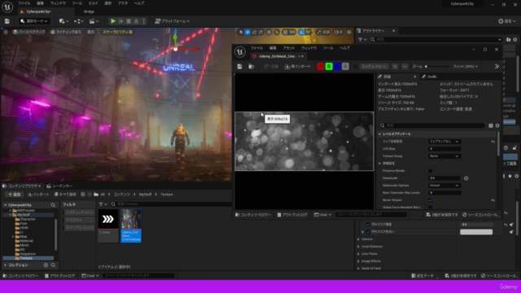Open the ミップマップなし mip gen dropdown
The height and width of the screenshot is (293, 521).
(x=444, y=142)
